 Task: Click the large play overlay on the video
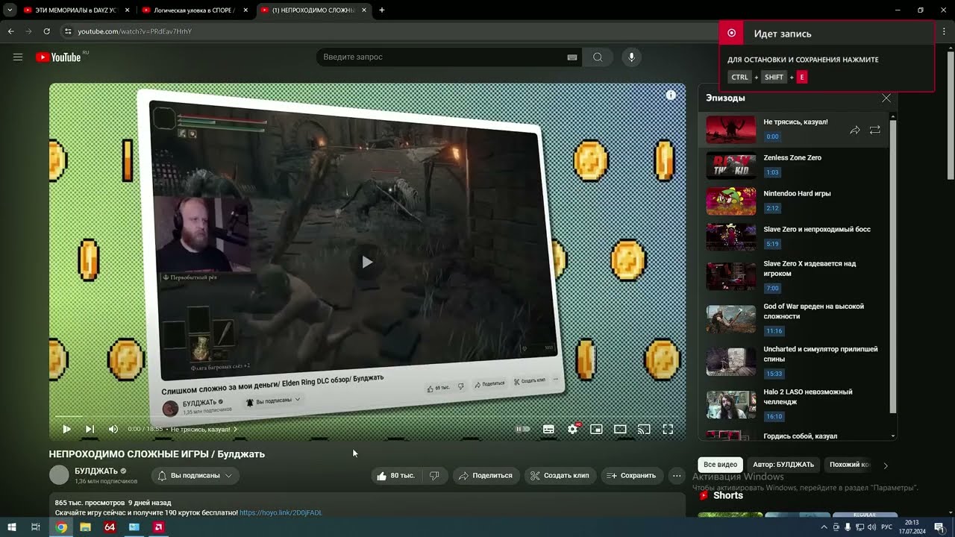[x=366, y=262]
